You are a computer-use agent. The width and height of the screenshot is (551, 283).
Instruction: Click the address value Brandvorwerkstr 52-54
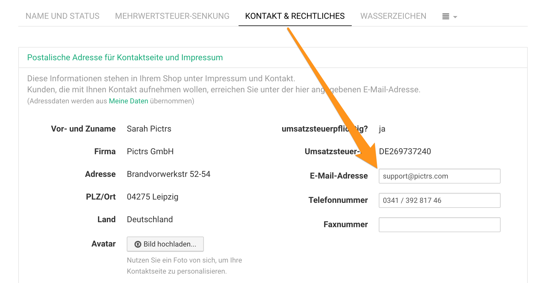168,174
